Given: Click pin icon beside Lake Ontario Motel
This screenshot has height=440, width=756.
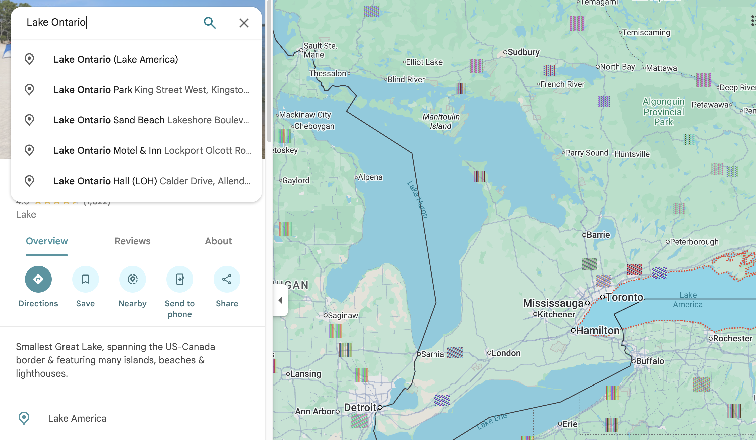Looking at the screenshot, I should [29, 150].
